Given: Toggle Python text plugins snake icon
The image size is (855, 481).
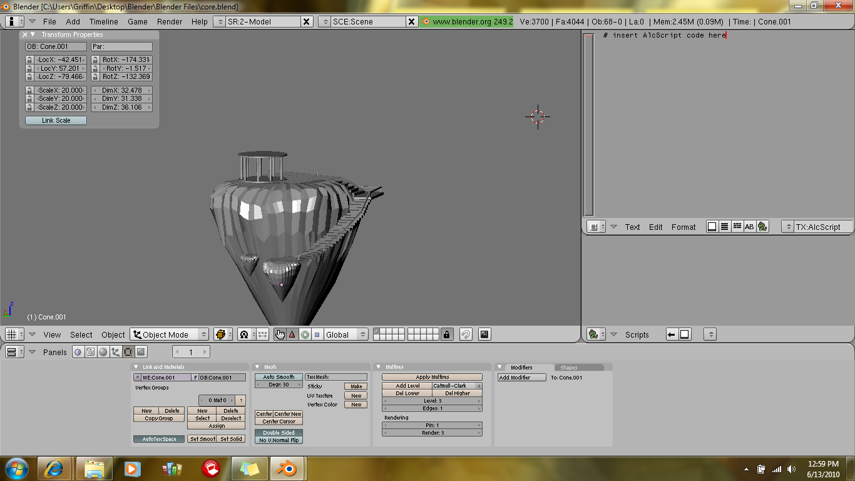Looking at the screenshot, I should coord(762,227).
